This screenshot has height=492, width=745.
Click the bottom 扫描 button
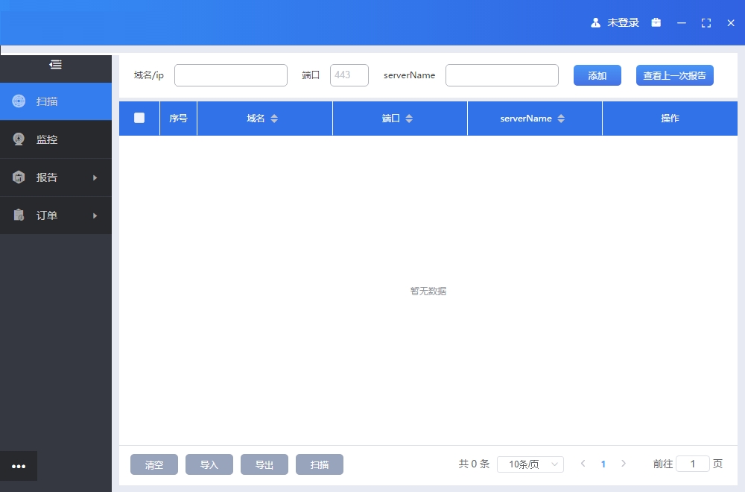[320, 464]
